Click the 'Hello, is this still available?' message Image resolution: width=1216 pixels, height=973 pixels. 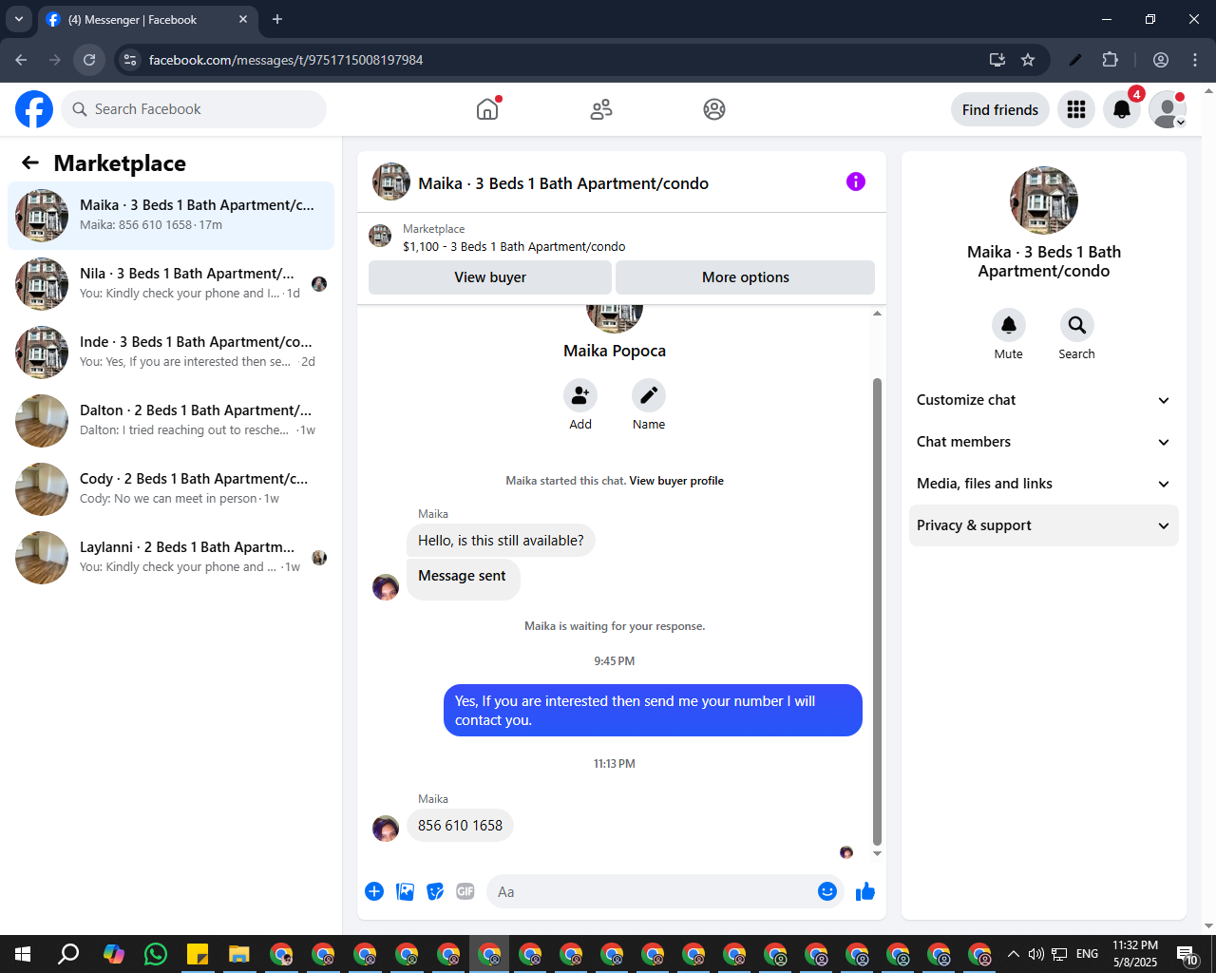(501, 540)
